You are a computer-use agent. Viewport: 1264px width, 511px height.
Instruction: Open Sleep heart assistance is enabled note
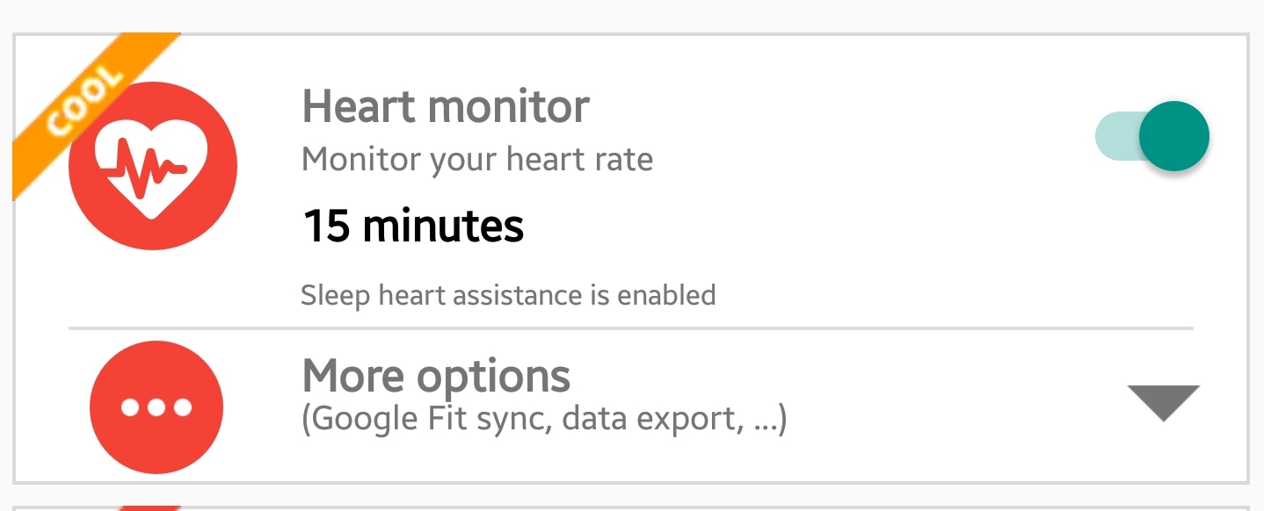click(x=508, y=295)
